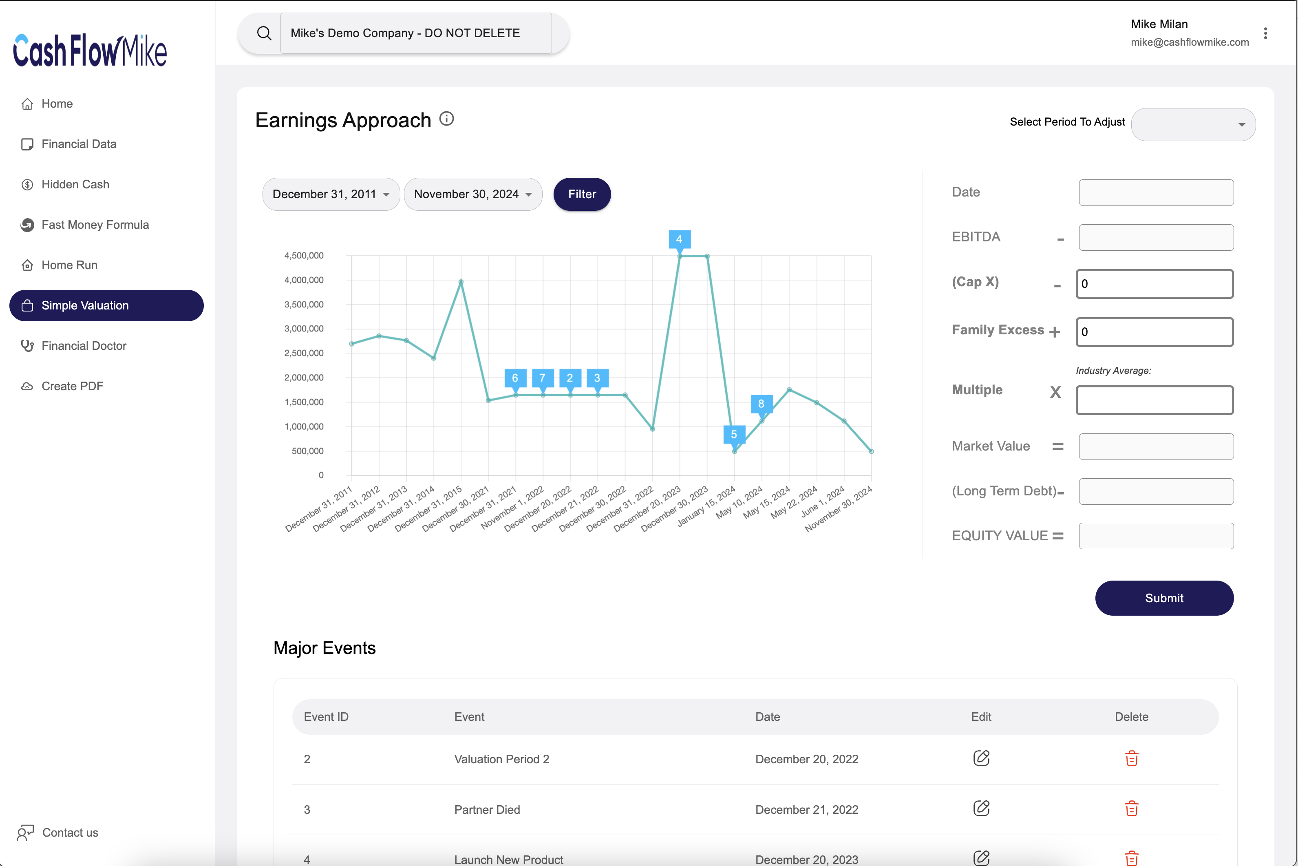Click the Filter button
Image resolution: width=1298 pixels, height=866 pixels.
pyautogui.click(x=581, y=194)
